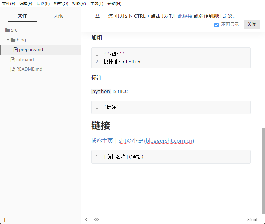The height and width of the screenshot is (224, 265).
Task: Collapse the blog folder tree arrow
Action: pyautogui.click(x=8, y=40)
